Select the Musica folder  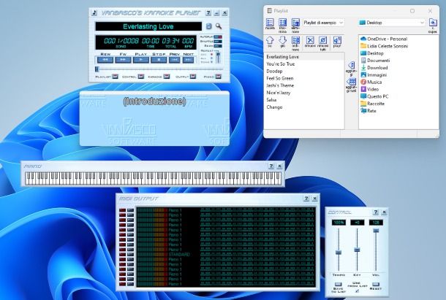coord(371,82)
